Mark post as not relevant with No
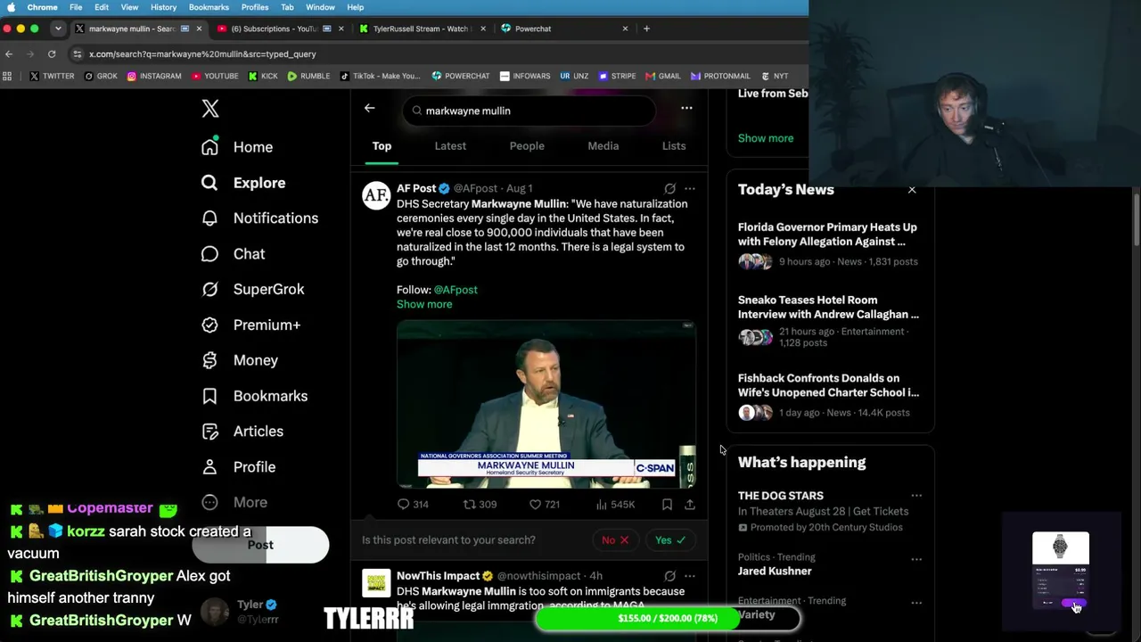Image resolution: width=1141 pixels, height=642 pixels. coord(615,540)
